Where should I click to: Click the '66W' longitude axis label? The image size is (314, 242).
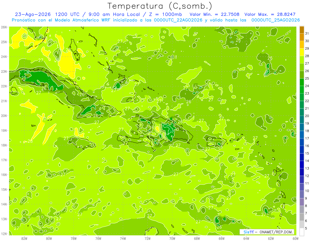point(222,238)
